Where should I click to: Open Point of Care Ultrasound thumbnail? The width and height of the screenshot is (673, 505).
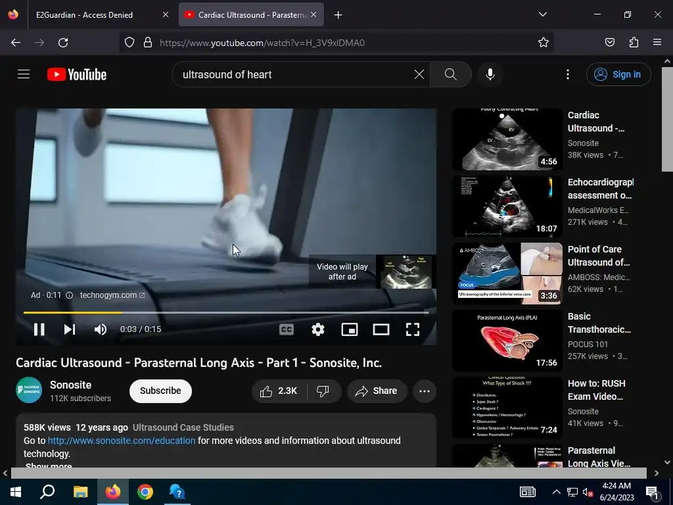[507, 273]
